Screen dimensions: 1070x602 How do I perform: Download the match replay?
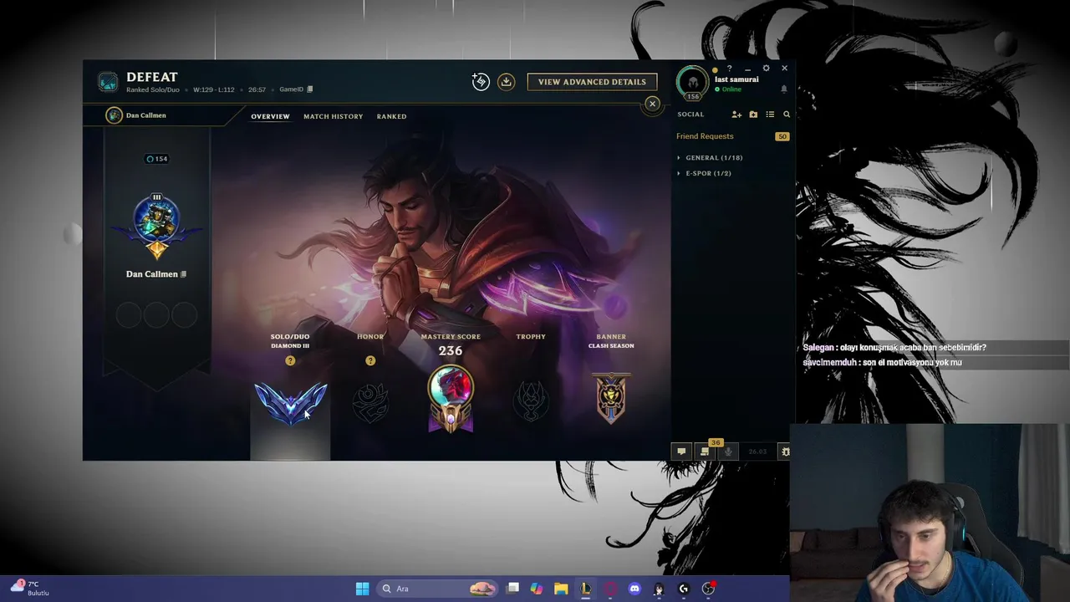click(x=506, y=81)
